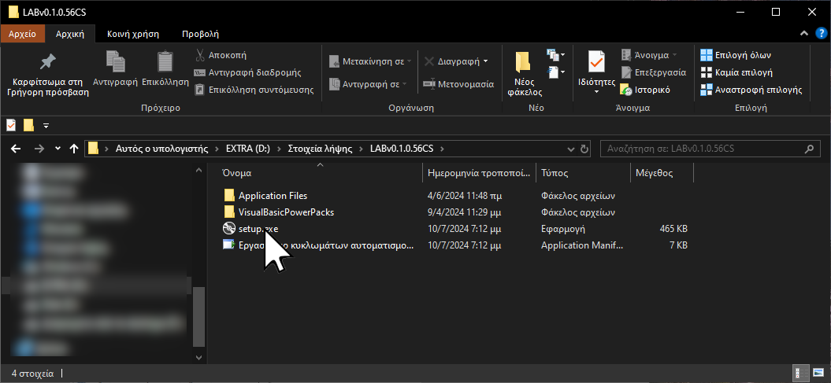Click the Αντιγραφή copy icon
The image size is (831, 383).
115,63
